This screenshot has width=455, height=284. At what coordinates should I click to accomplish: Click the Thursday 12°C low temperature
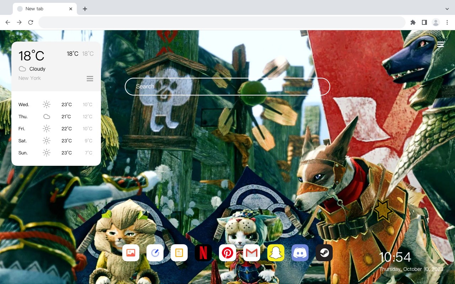(x=88, y=116)
